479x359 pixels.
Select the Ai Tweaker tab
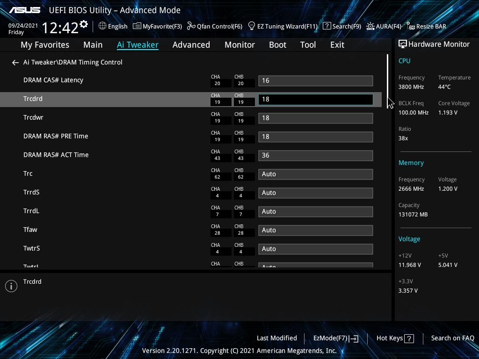(x=138, y=45)
